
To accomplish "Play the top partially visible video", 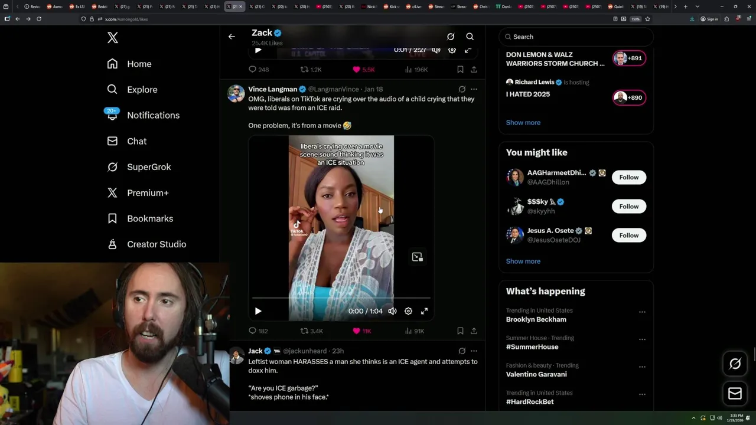I will pos(258,51).
